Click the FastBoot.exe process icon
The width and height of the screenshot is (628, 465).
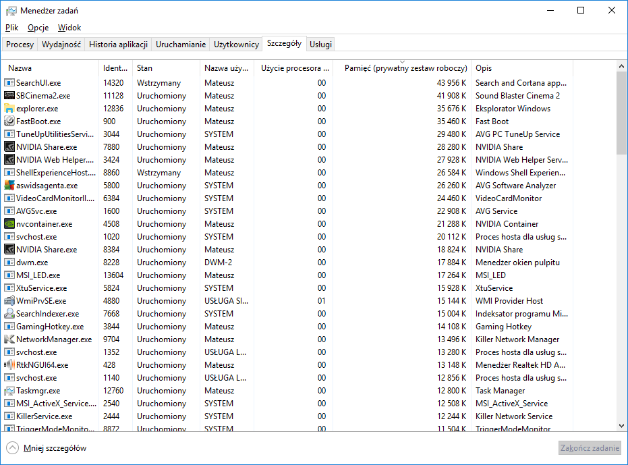[x=9, y=121]
